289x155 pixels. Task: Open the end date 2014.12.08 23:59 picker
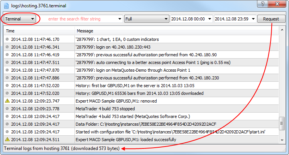253,19
